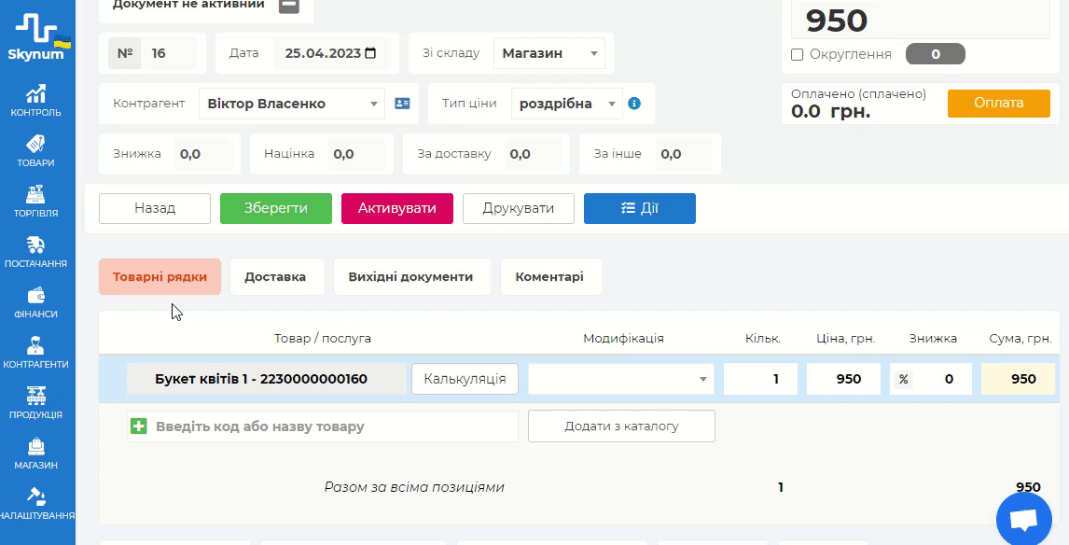Expand the Зі складу Магазин dropdown

point(548,53)
